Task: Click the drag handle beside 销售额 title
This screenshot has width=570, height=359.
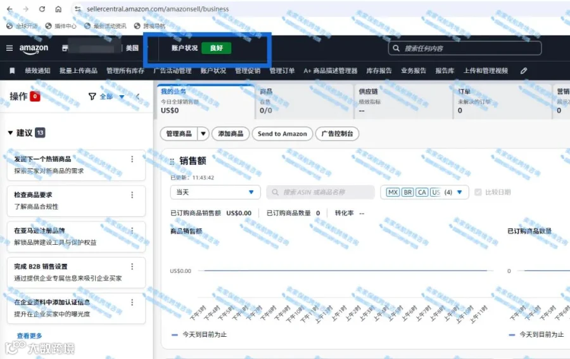Action: pyautogui.click(x=172, y=161)
